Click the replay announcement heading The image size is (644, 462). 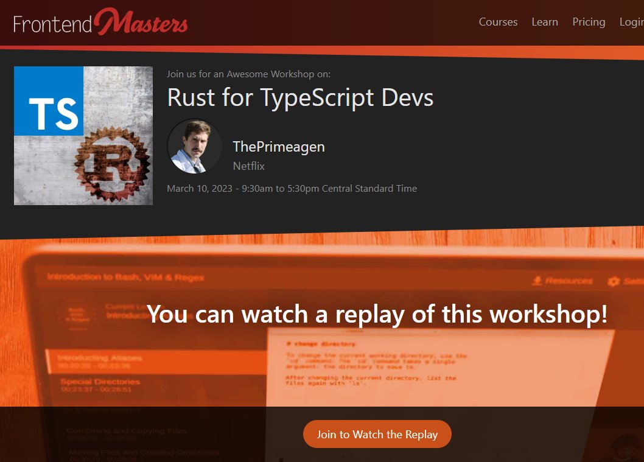click(377, 314)
